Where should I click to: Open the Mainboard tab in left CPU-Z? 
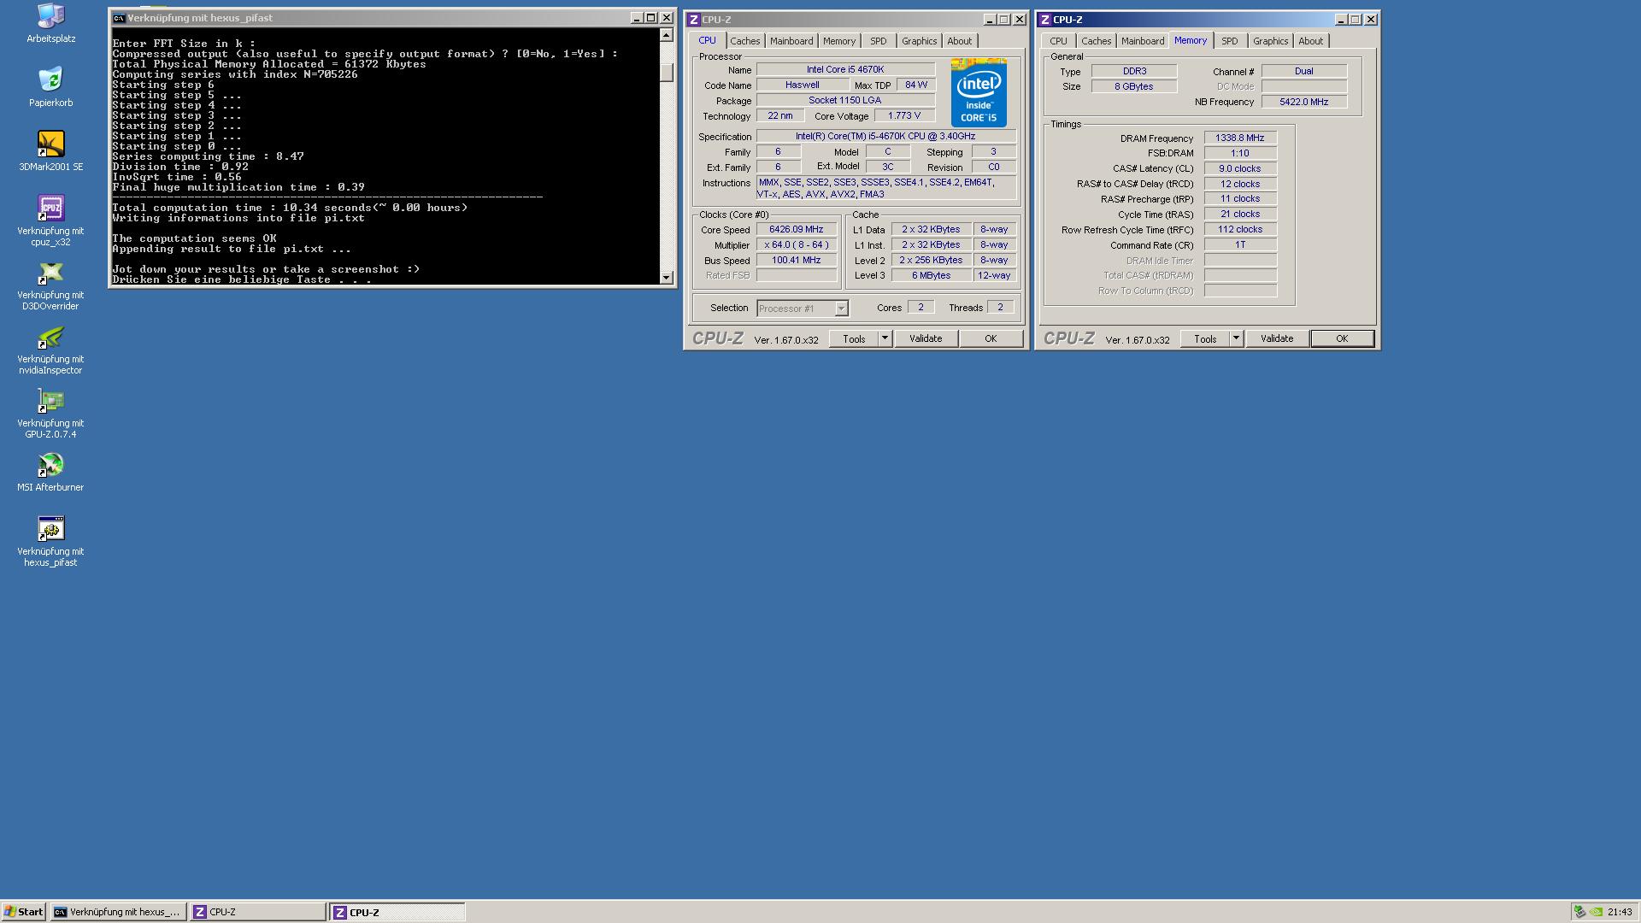791,41
